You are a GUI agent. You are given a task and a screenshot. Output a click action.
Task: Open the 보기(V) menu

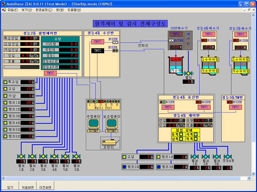(x=27, y=10)
